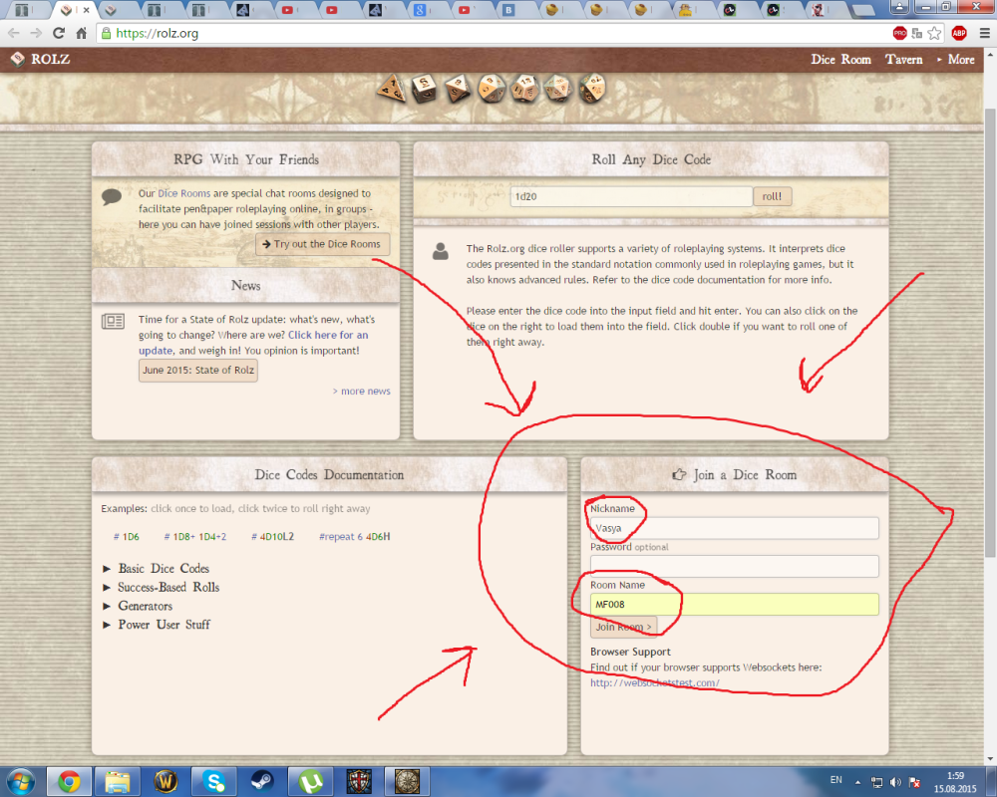Open the more news link
Screen dimensions: 997x797
point(361,391)
